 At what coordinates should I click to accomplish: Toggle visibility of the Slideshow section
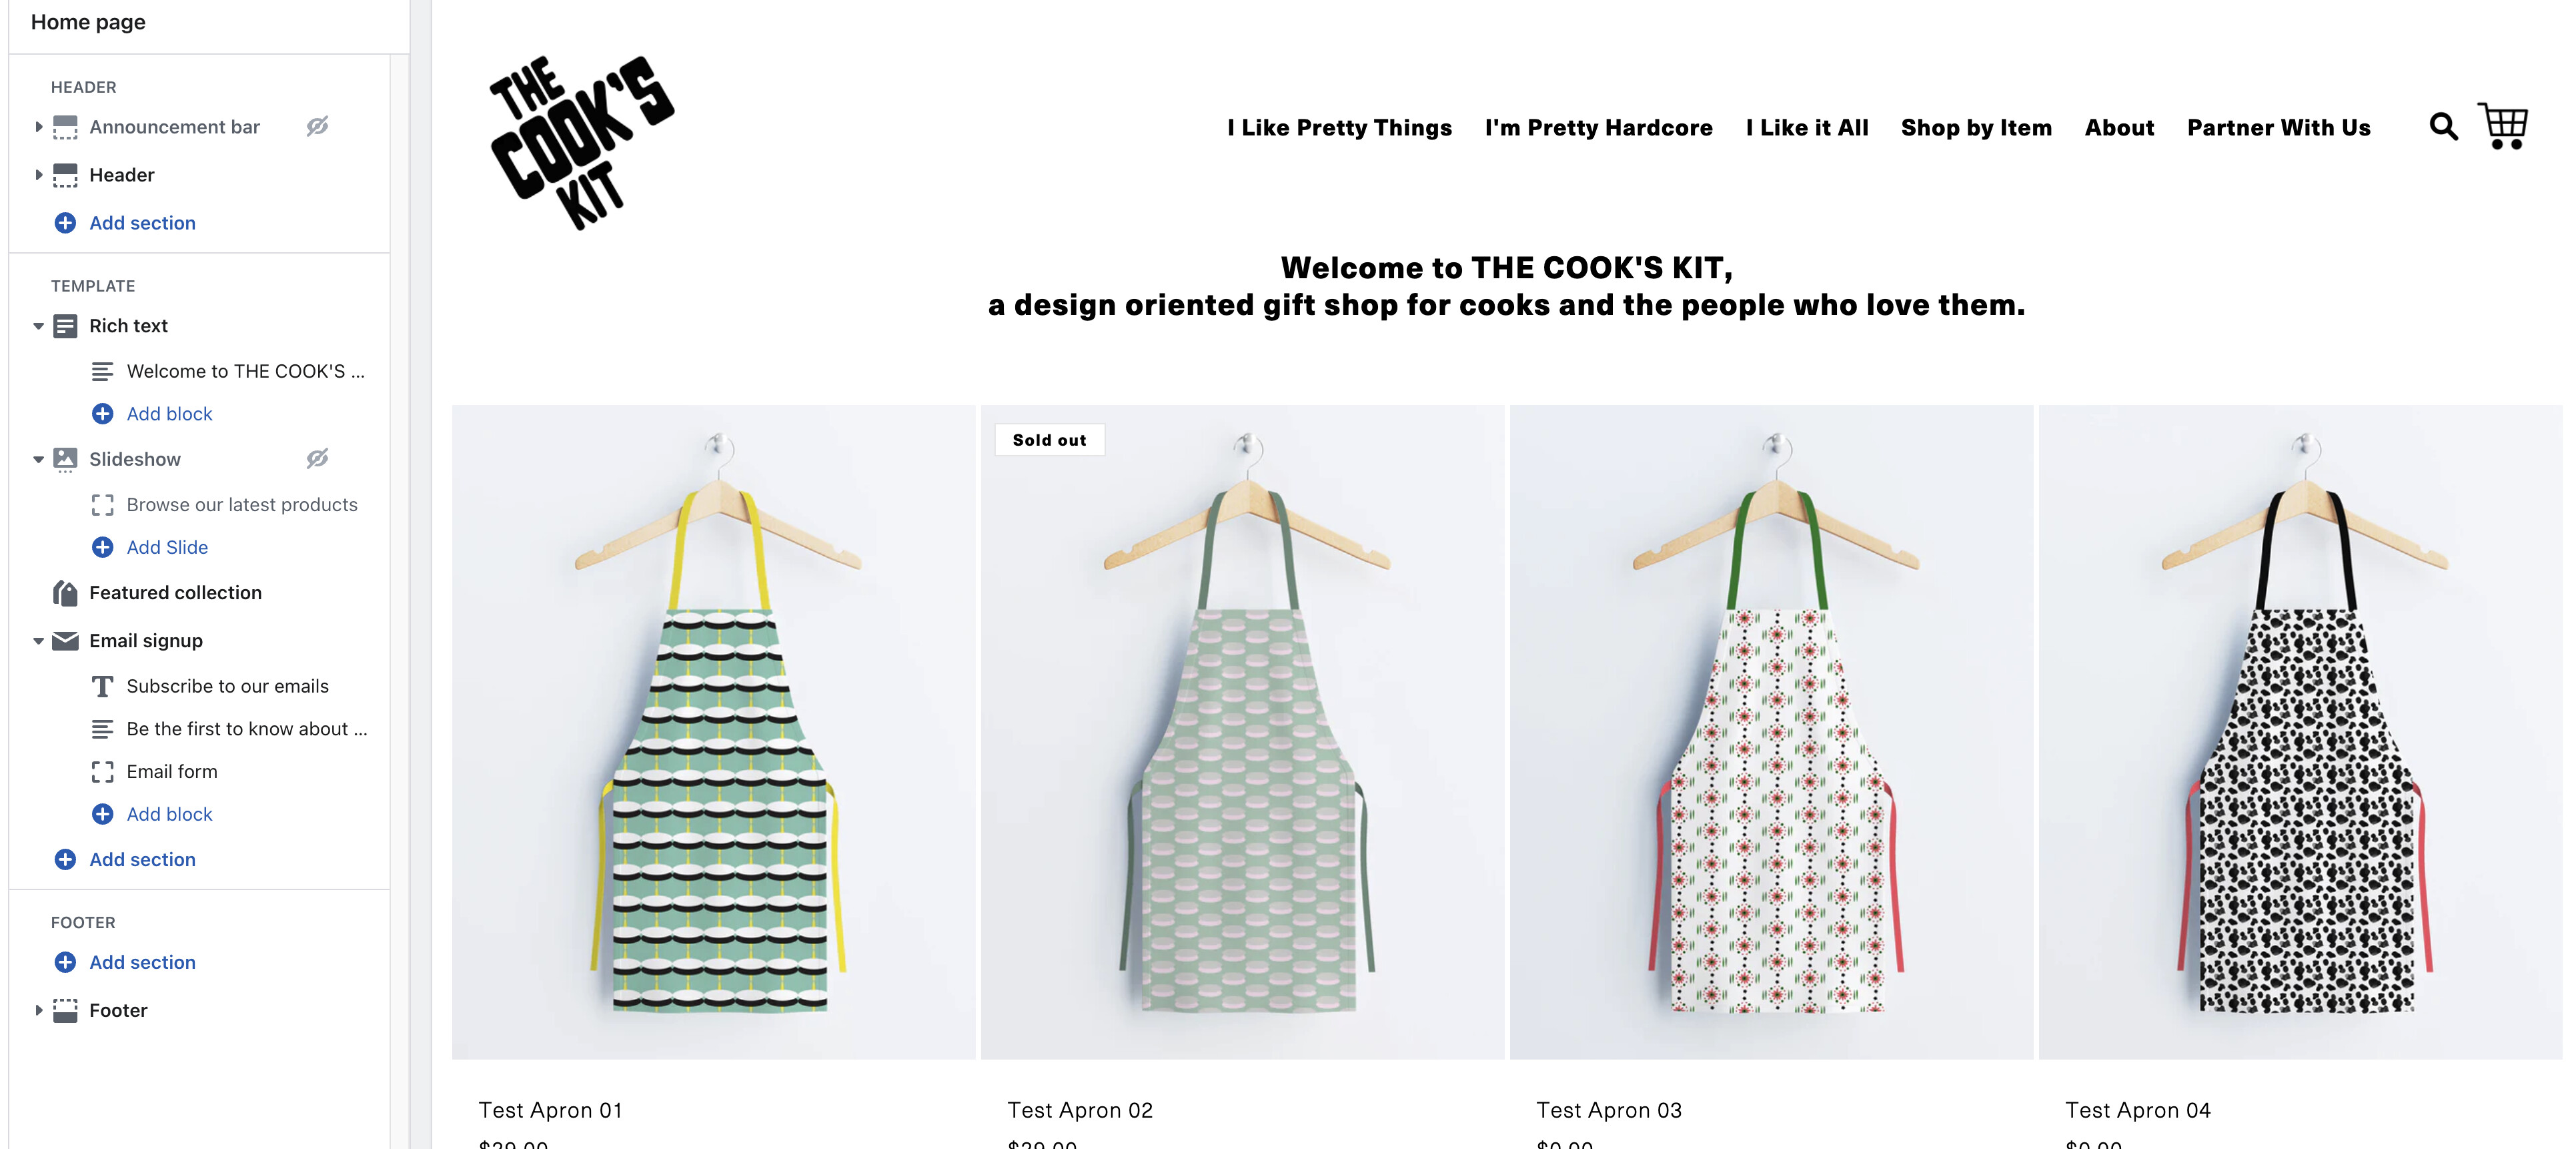317,459
